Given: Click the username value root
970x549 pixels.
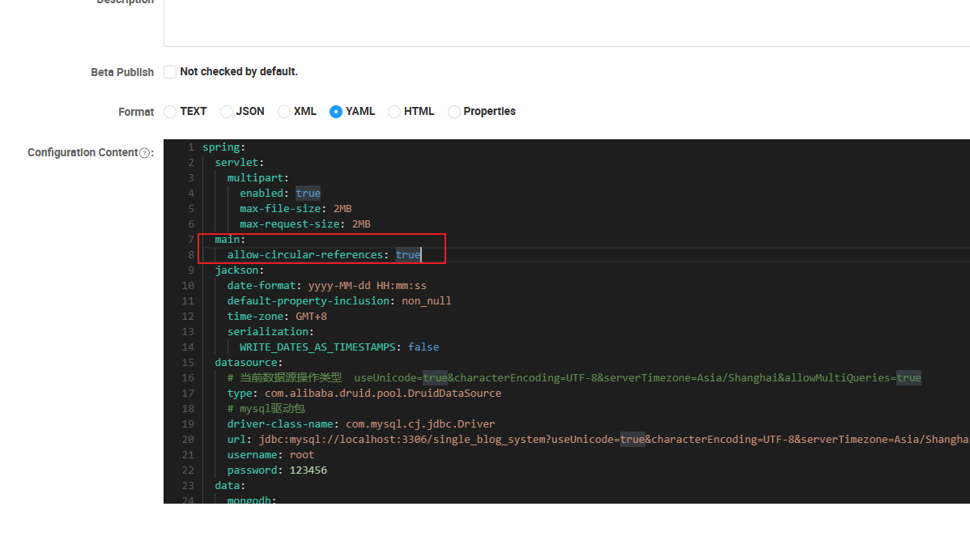Looking at the screenshot, I should tap(302, 455).
